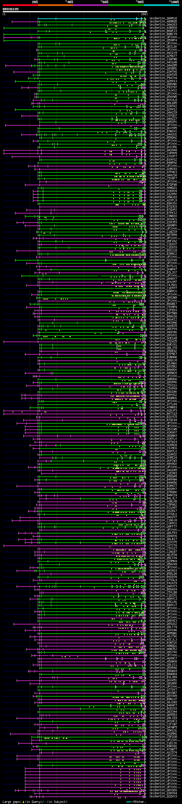Click the end position label 266
The height and width of the screenshot is (804, 182).
(x=144, y=14)
